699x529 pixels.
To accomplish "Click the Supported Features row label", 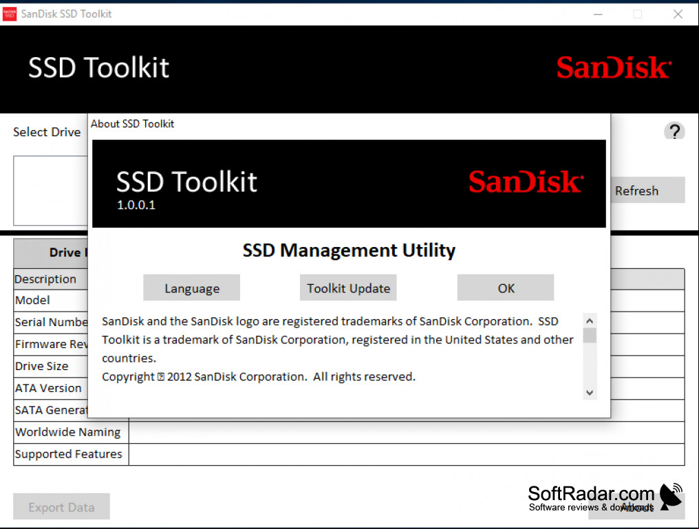I will [x=68, y=454].
